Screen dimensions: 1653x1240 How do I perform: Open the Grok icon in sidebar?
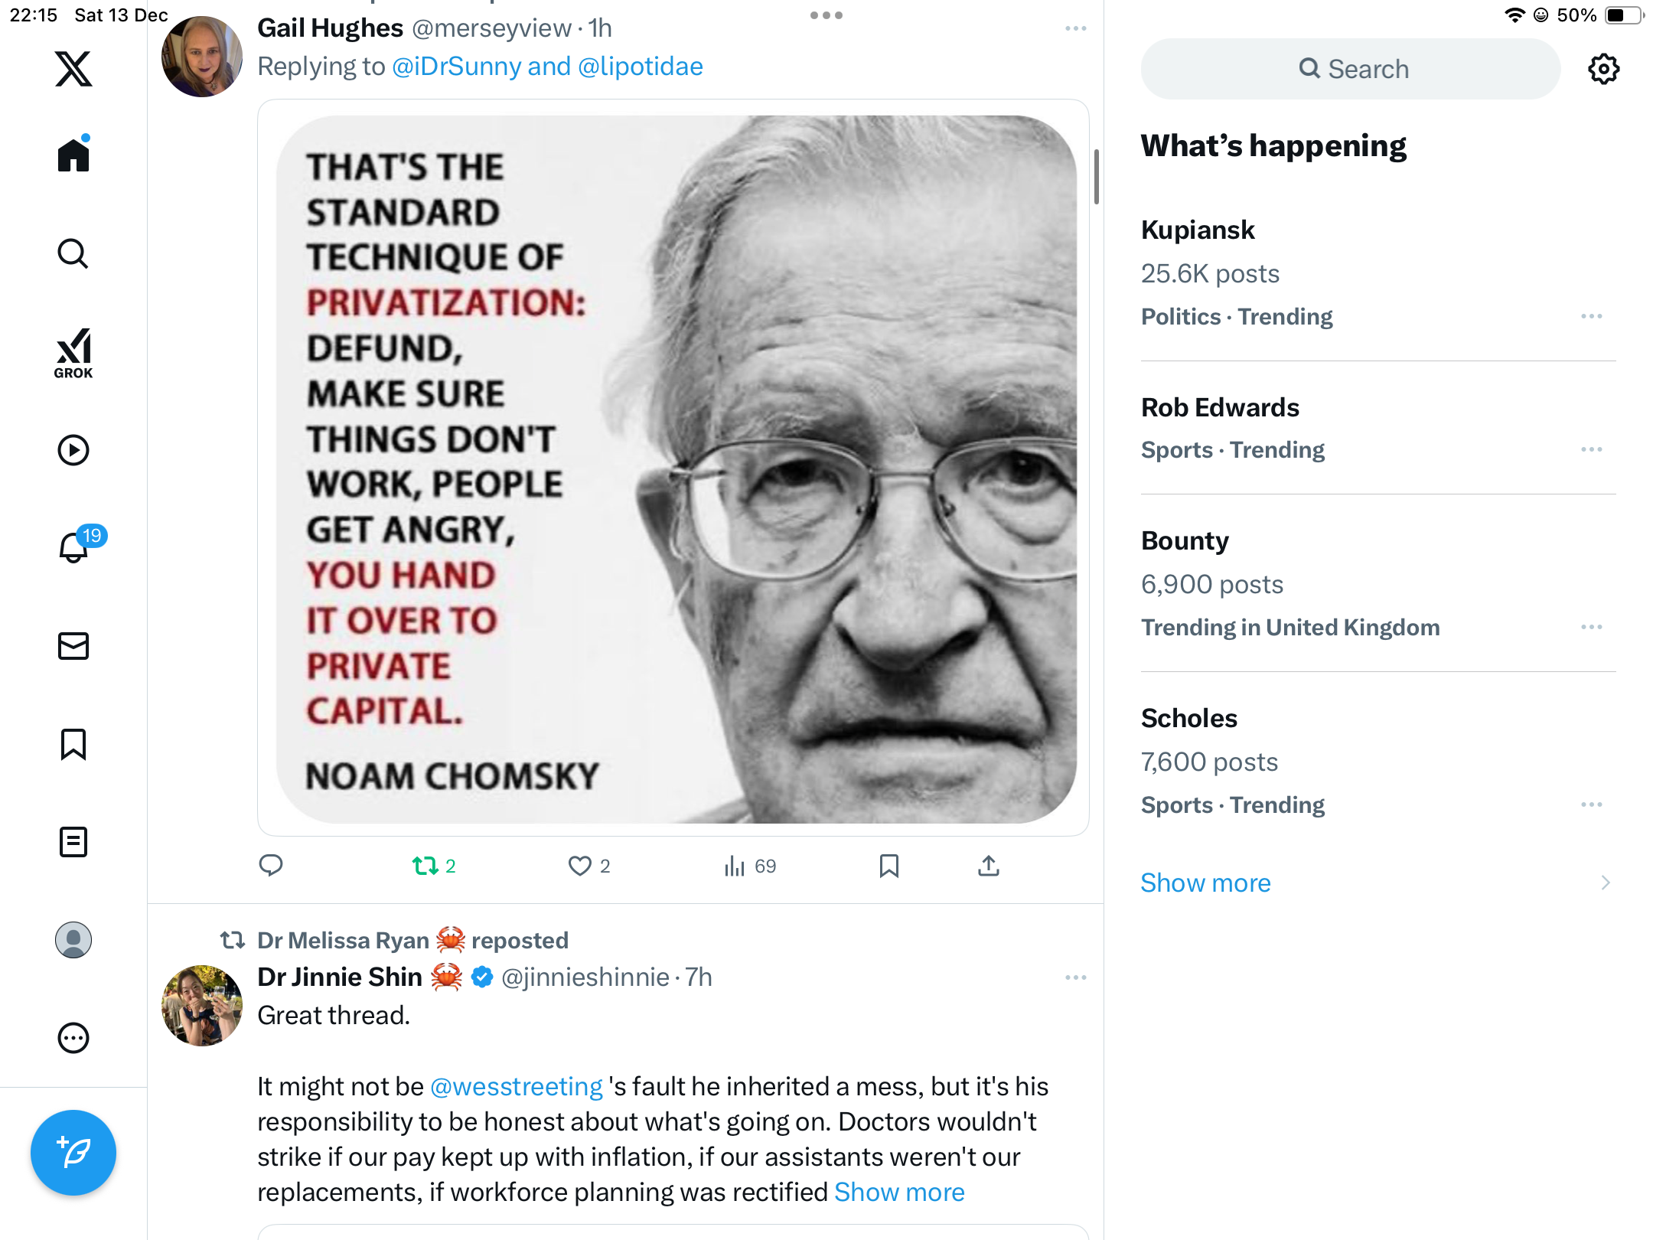(x=73, y=353)
